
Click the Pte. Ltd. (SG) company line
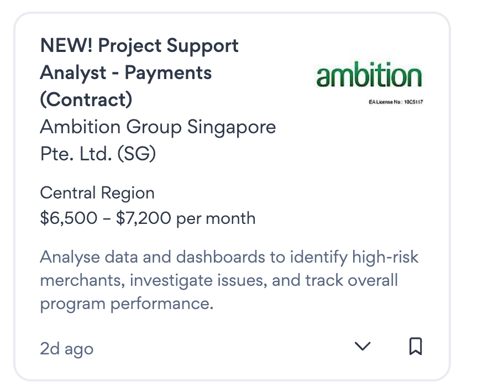pyautogui.click(x=98, y=153)
